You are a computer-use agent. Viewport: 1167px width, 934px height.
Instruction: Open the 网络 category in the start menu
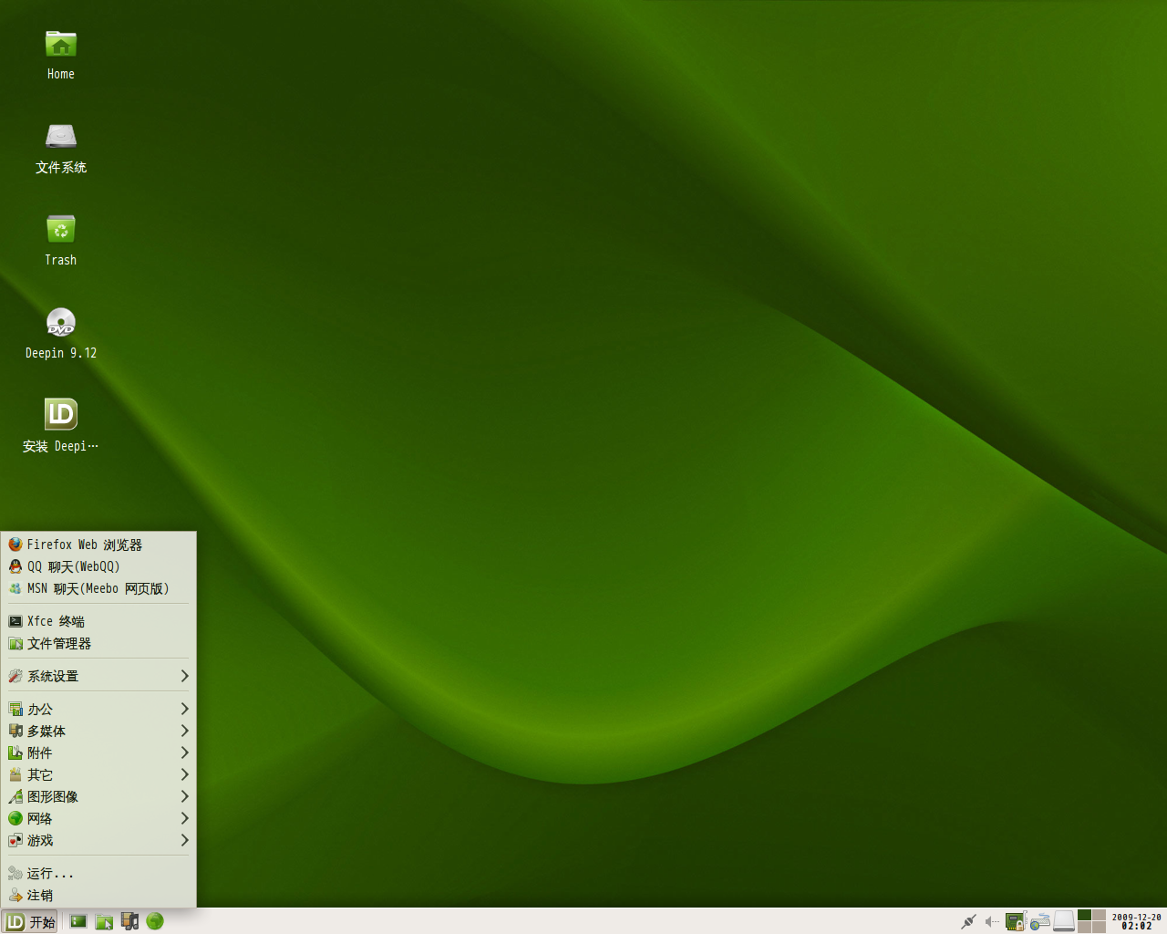(98, 818)
